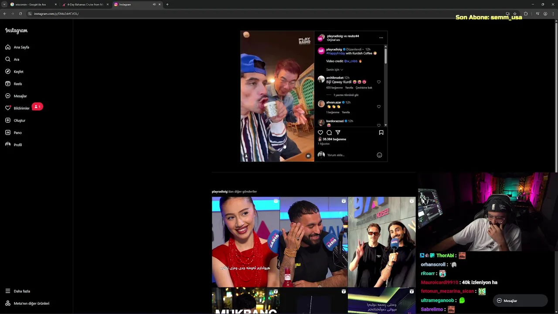558x314 pixels.
Task: Open site information icon in address bar
Action: (30, 14)
